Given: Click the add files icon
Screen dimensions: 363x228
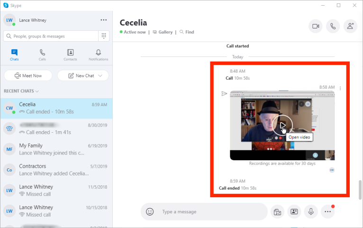Looking at the screenshot, I should click(277, 211).
